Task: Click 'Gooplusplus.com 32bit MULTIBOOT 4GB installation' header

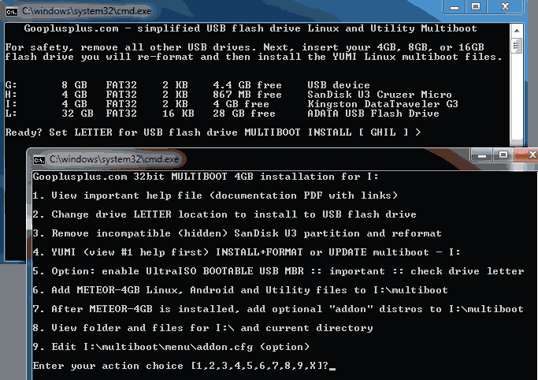Action: tap(206, 177)
